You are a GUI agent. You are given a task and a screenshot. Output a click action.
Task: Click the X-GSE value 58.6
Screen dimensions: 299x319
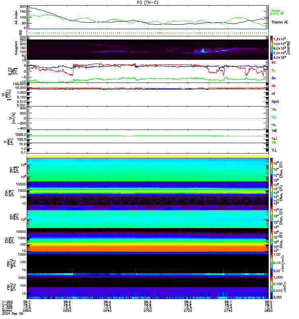pyautogui.click(x=67, y=302)
